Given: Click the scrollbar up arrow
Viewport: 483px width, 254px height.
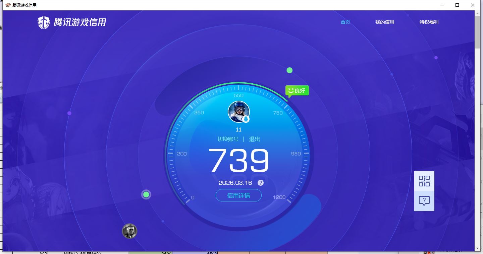Looking at the screenshot, I should click(477, 13).
